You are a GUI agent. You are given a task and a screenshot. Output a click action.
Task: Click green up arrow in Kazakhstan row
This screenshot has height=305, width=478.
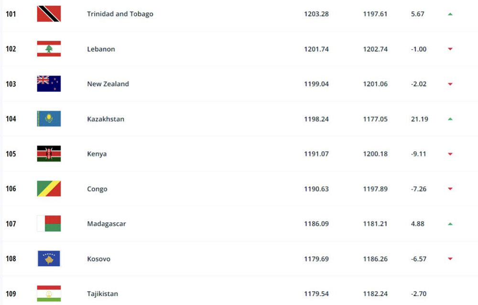click(x=450, y=119)
